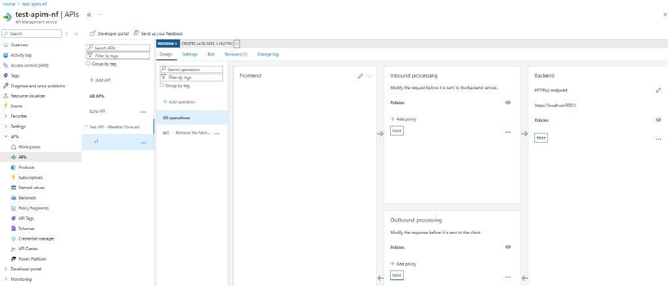Viewport: 668px width, 286px height.
Task: Select the Echo API entry
Action: 97,111
